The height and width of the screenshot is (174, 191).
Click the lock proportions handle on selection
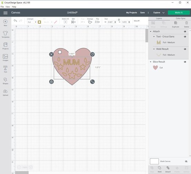pos(51,81)
